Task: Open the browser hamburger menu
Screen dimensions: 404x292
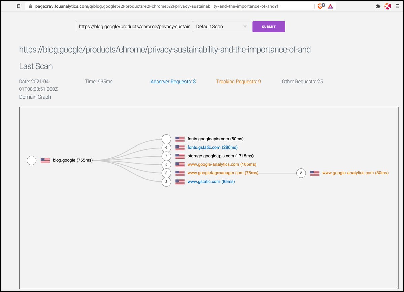Action: click(397, 6)
